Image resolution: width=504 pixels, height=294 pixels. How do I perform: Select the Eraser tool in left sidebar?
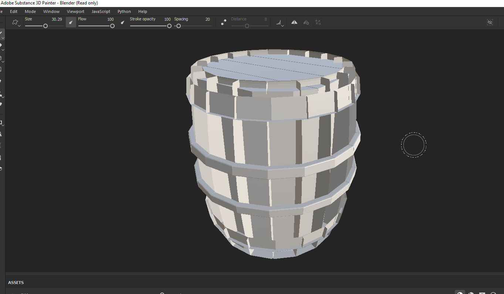pos(1,45)
